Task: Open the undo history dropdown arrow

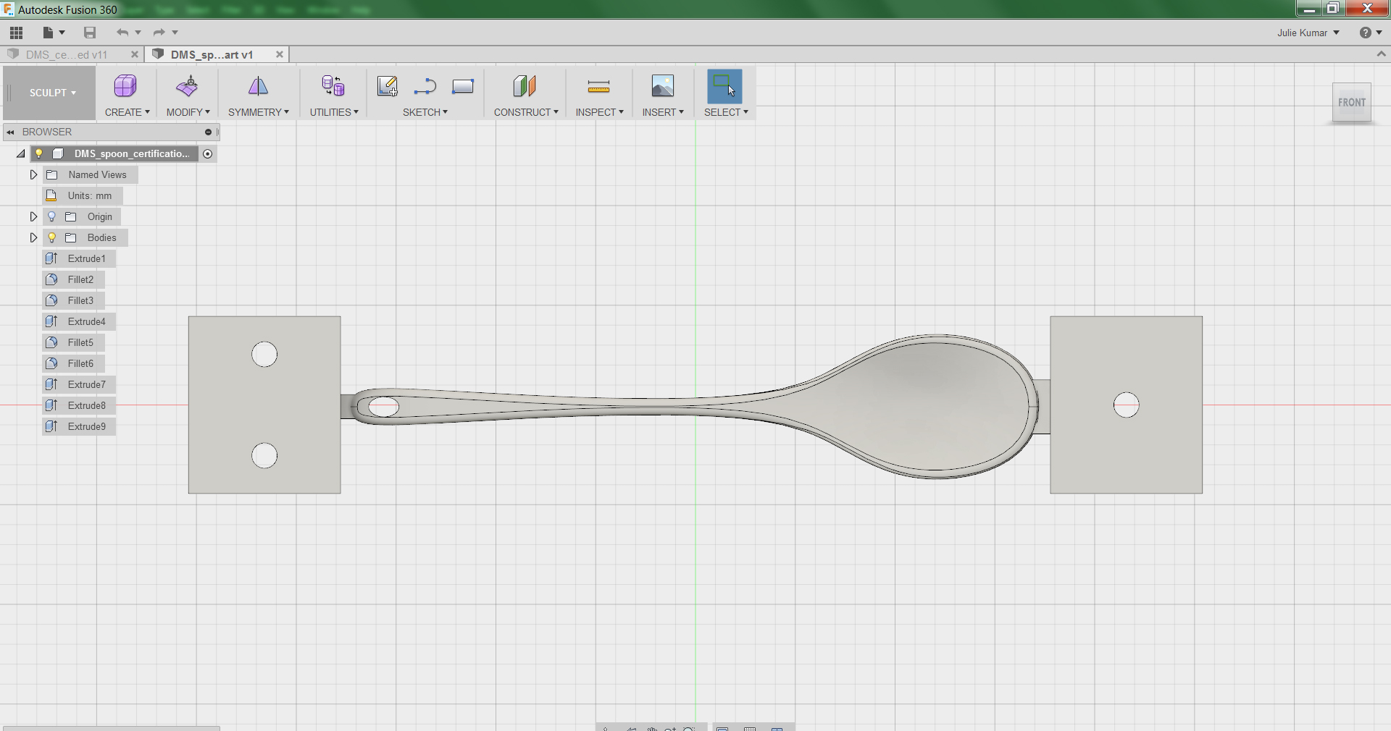Action: coord(138,33)
